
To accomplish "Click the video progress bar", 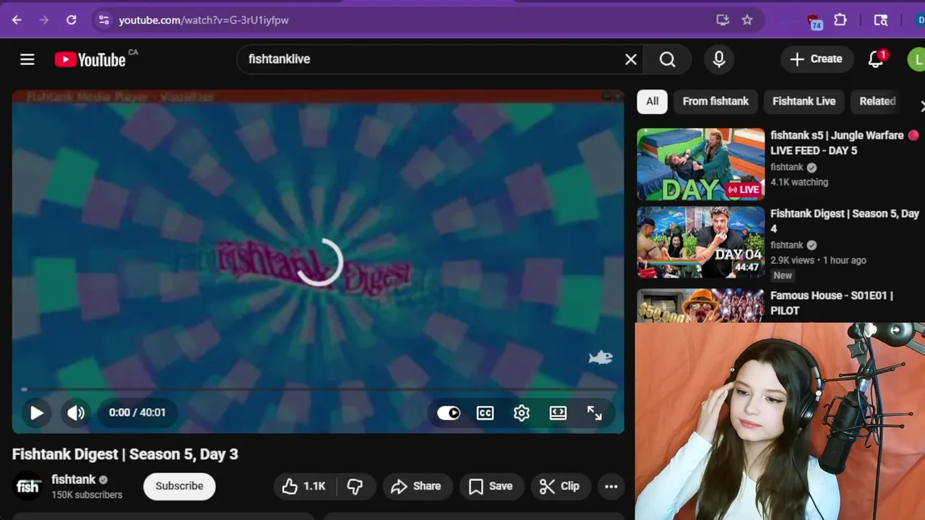I will [318, 390].
